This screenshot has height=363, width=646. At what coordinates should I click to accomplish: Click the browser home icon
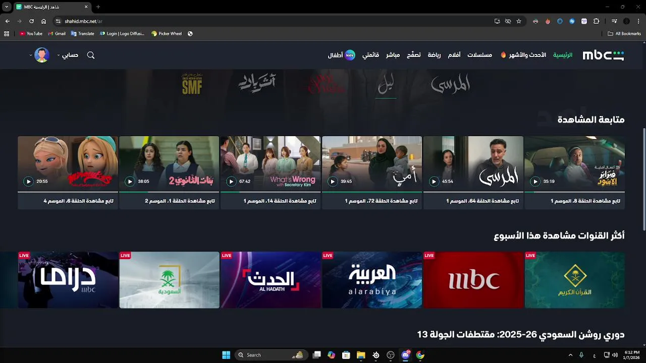coord(44,21)
